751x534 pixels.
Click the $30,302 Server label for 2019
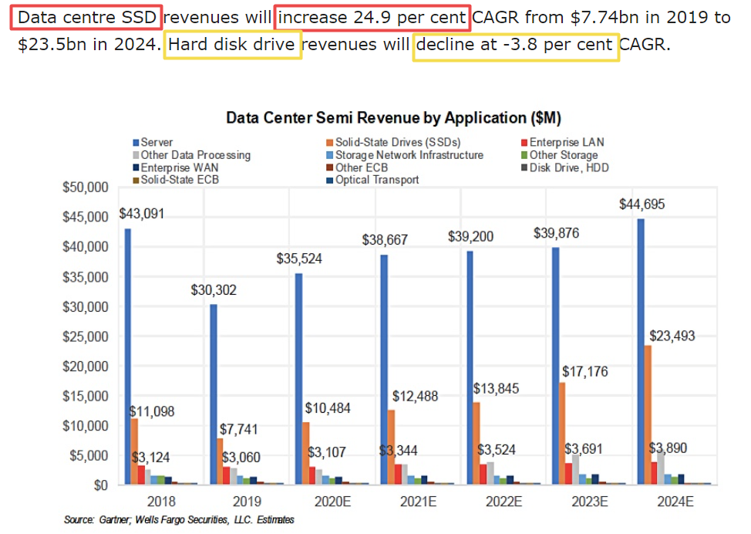pyautogui.click(x=214, y=290)
